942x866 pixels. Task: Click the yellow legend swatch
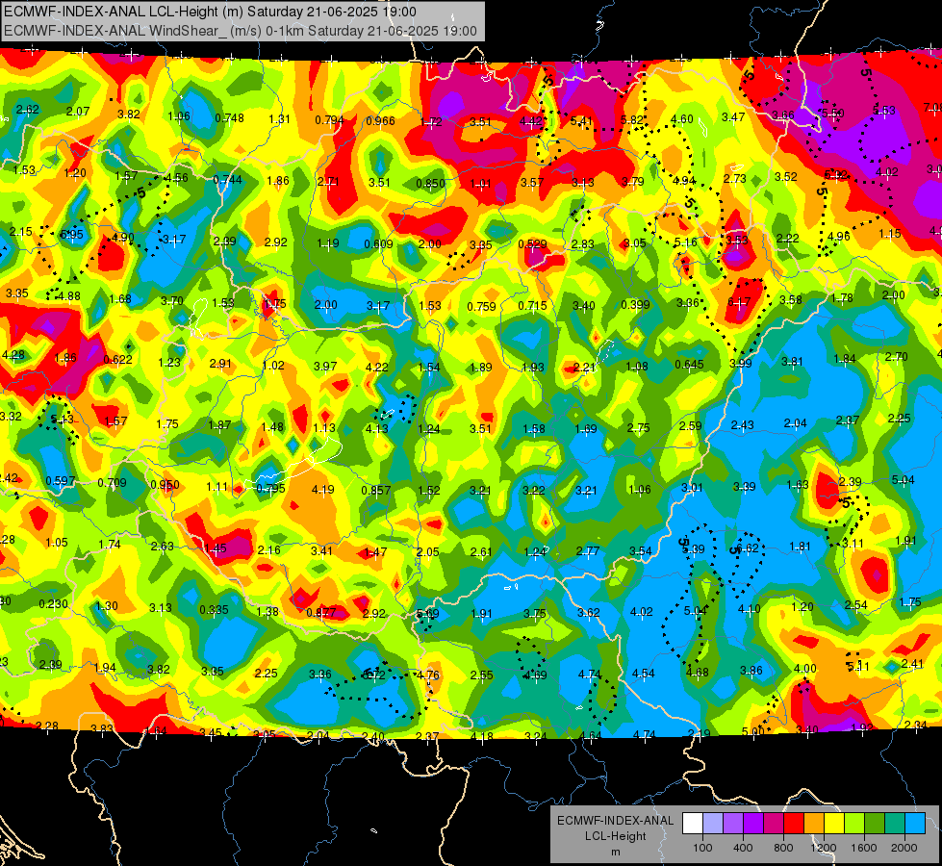[x=834, y=823]
